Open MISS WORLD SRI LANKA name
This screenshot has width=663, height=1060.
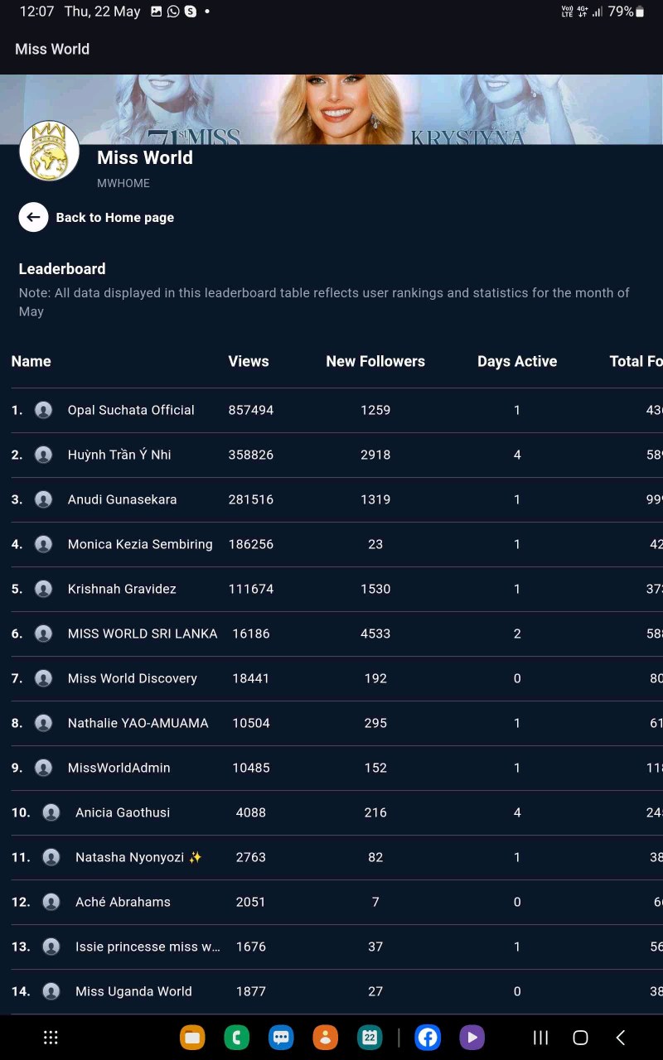pyautogui.click(x=143, y=634)
